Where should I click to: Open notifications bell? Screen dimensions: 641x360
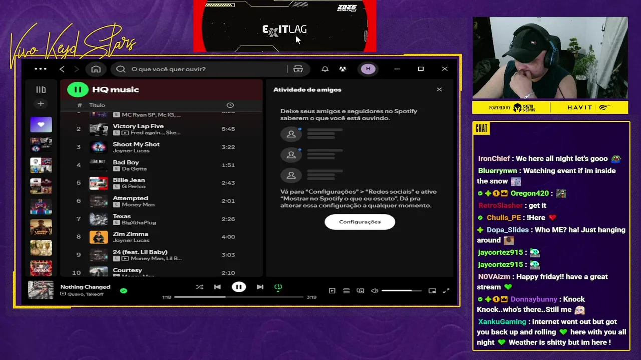(x=325, y=69)
